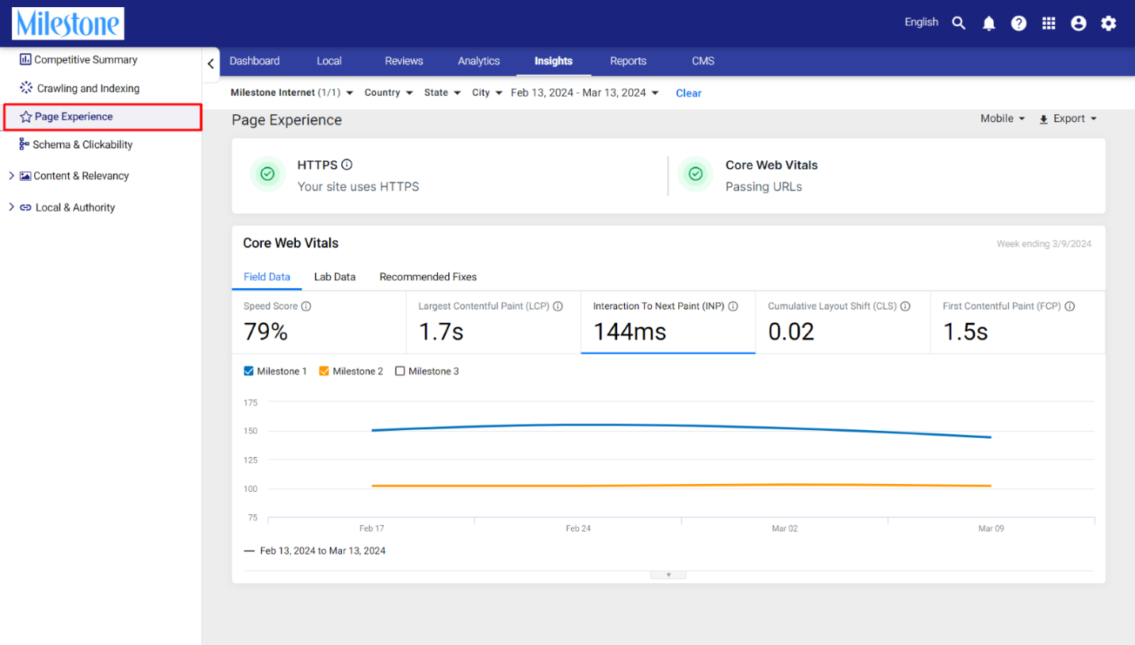Screen dimensions: 1135x645
Task: Click the Export download icon
Action: click(x=1044, y=119)
